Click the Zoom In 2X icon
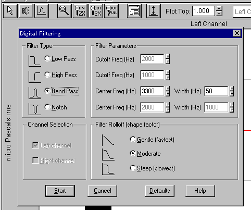251x210 pixels. pos(80,11)
